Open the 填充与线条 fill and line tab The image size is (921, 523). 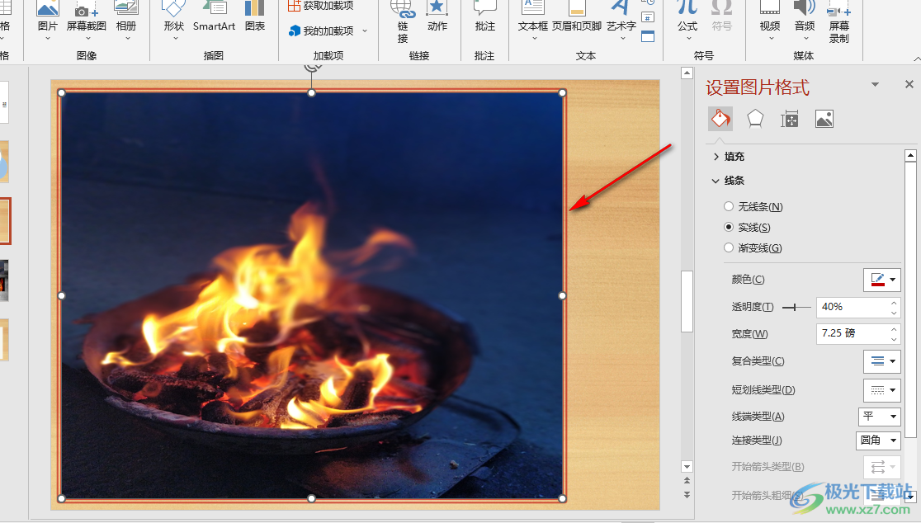720,119
